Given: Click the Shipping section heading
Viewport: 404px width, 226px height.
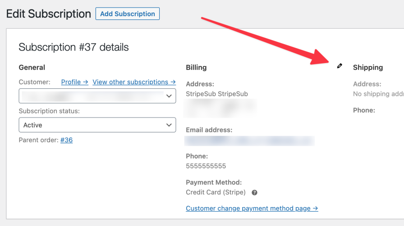Looking at the screenshot, I should click(x=368, y=68).
